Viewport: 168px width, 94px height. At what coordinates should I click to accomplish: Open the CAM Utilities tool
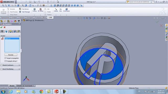pyautogui.click(x=56, y=10)
